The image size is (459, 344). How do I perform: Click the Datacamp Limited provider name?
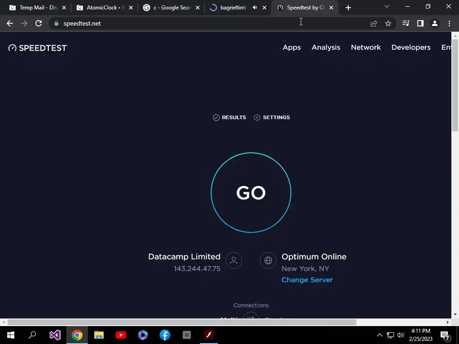[x=184, y=257]
